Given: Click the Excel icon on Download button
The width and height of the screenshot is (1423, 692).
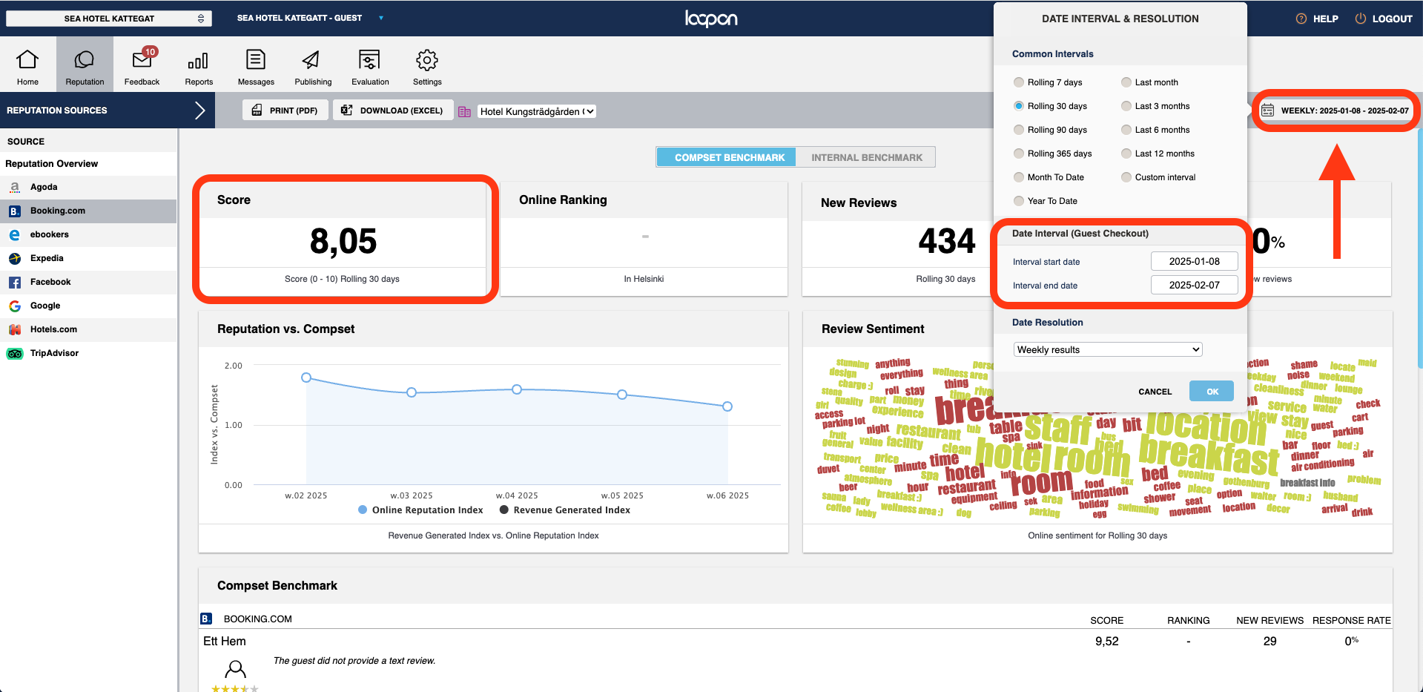Looking at the screenshot, I should point(346,110).
